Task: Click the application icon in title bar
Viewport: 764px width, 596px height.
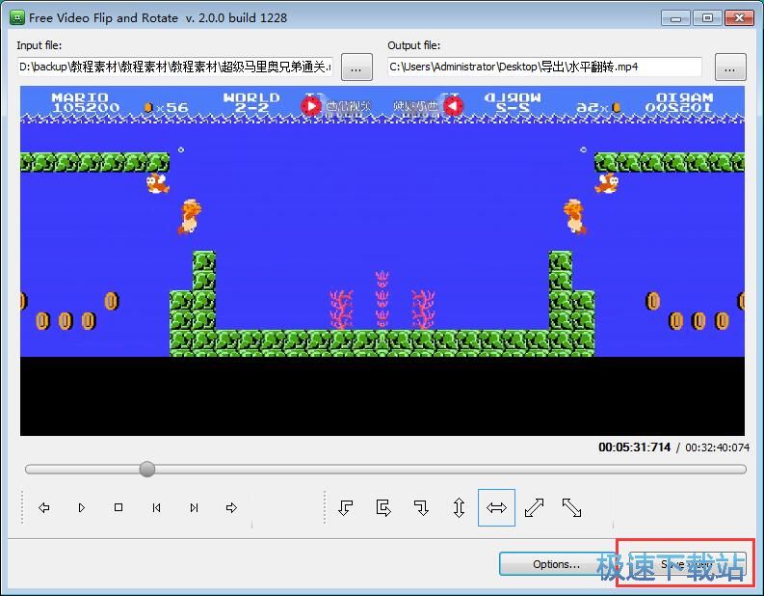Action: [17, 18]
